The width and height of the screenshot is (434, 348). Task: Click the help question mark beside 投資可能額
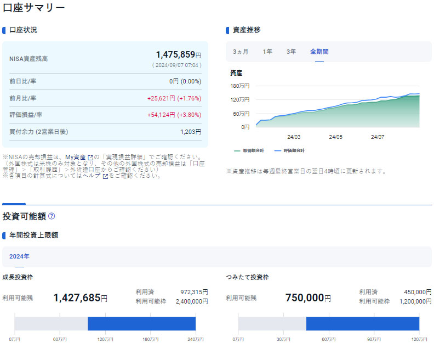[52, 216]
